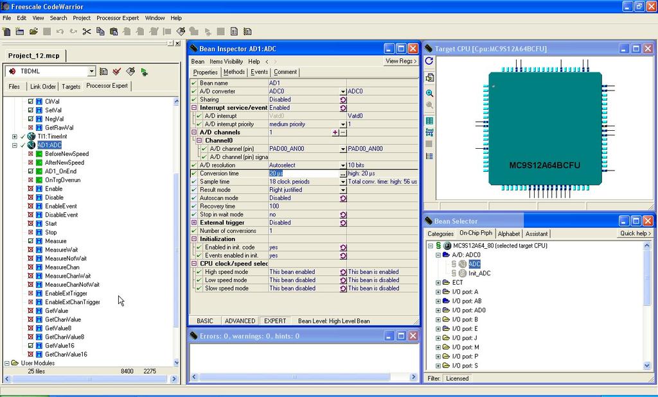Click the Conversion time 20 µs input field
658x397 pixels.
coord(303,173)
